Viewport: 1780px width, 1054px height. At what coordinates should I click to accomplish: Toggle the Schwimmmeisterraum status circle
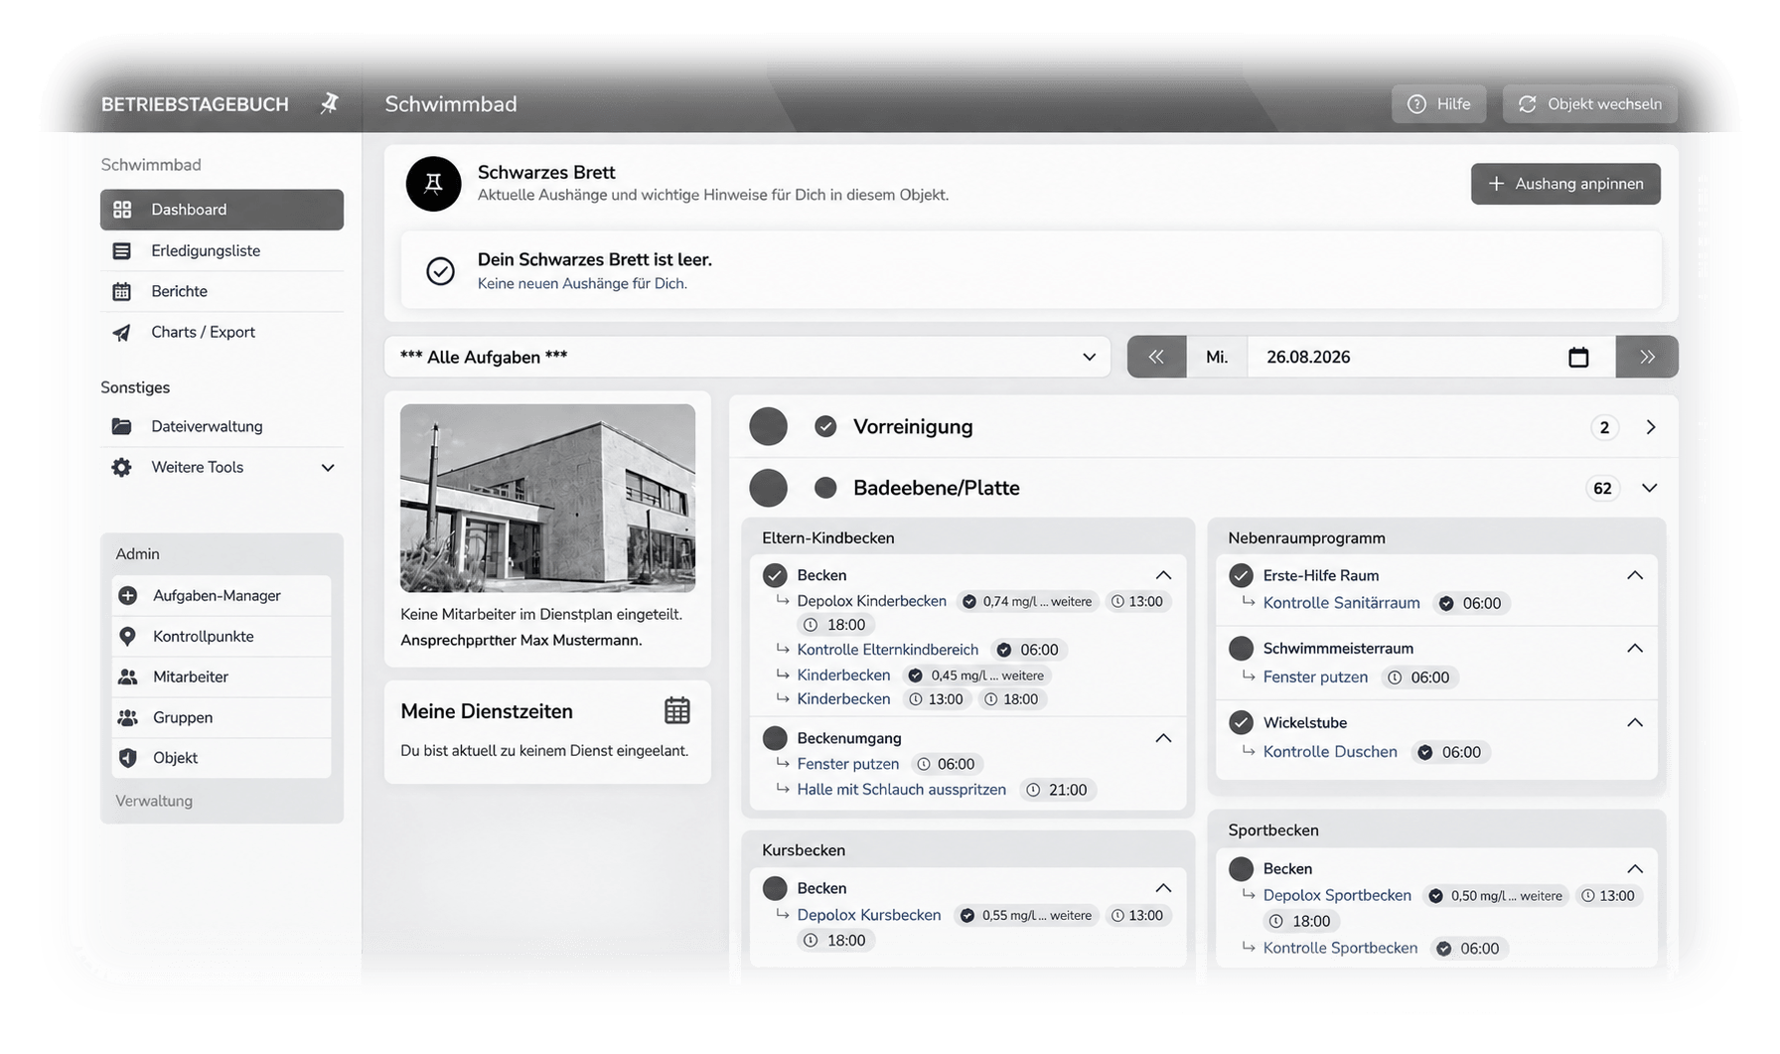[1241, 649]
